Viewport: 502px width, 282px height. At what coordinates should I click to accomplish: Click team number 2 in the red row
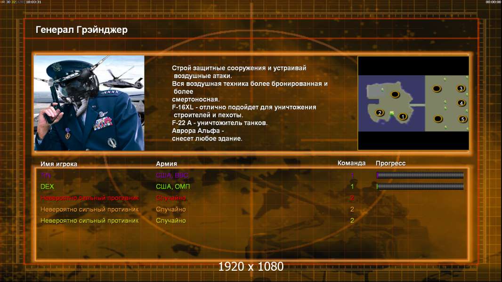tap(352, 198)
